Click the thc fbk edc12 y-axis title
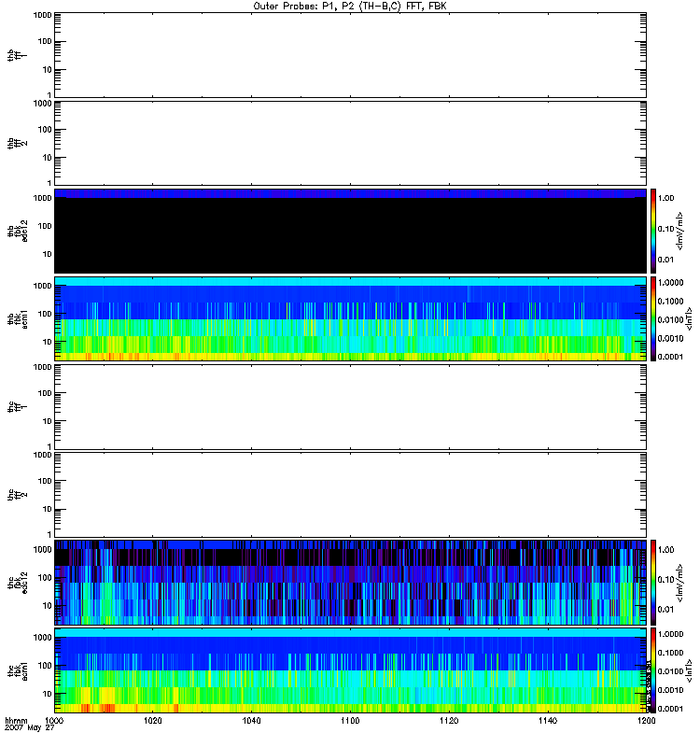 [x=18, y=583]
